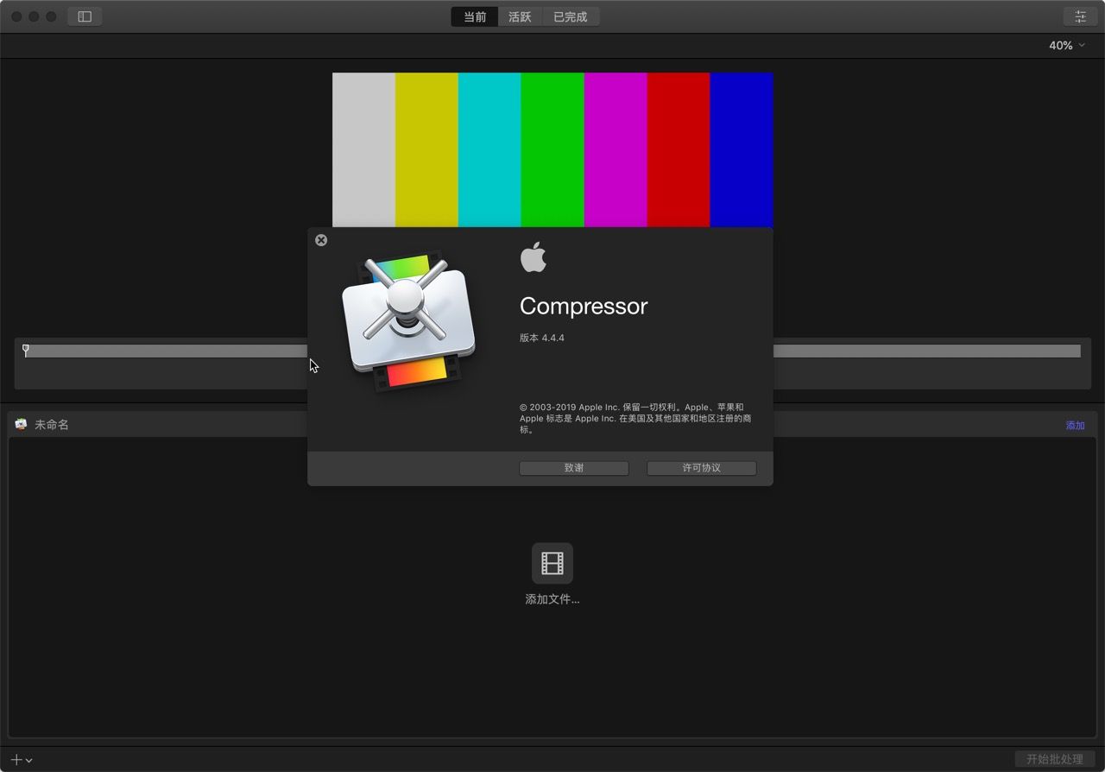This screenshot has width=1105, height=772.
Task: Click the Compressor app icon in dialog
Action: tap(408, 322)
